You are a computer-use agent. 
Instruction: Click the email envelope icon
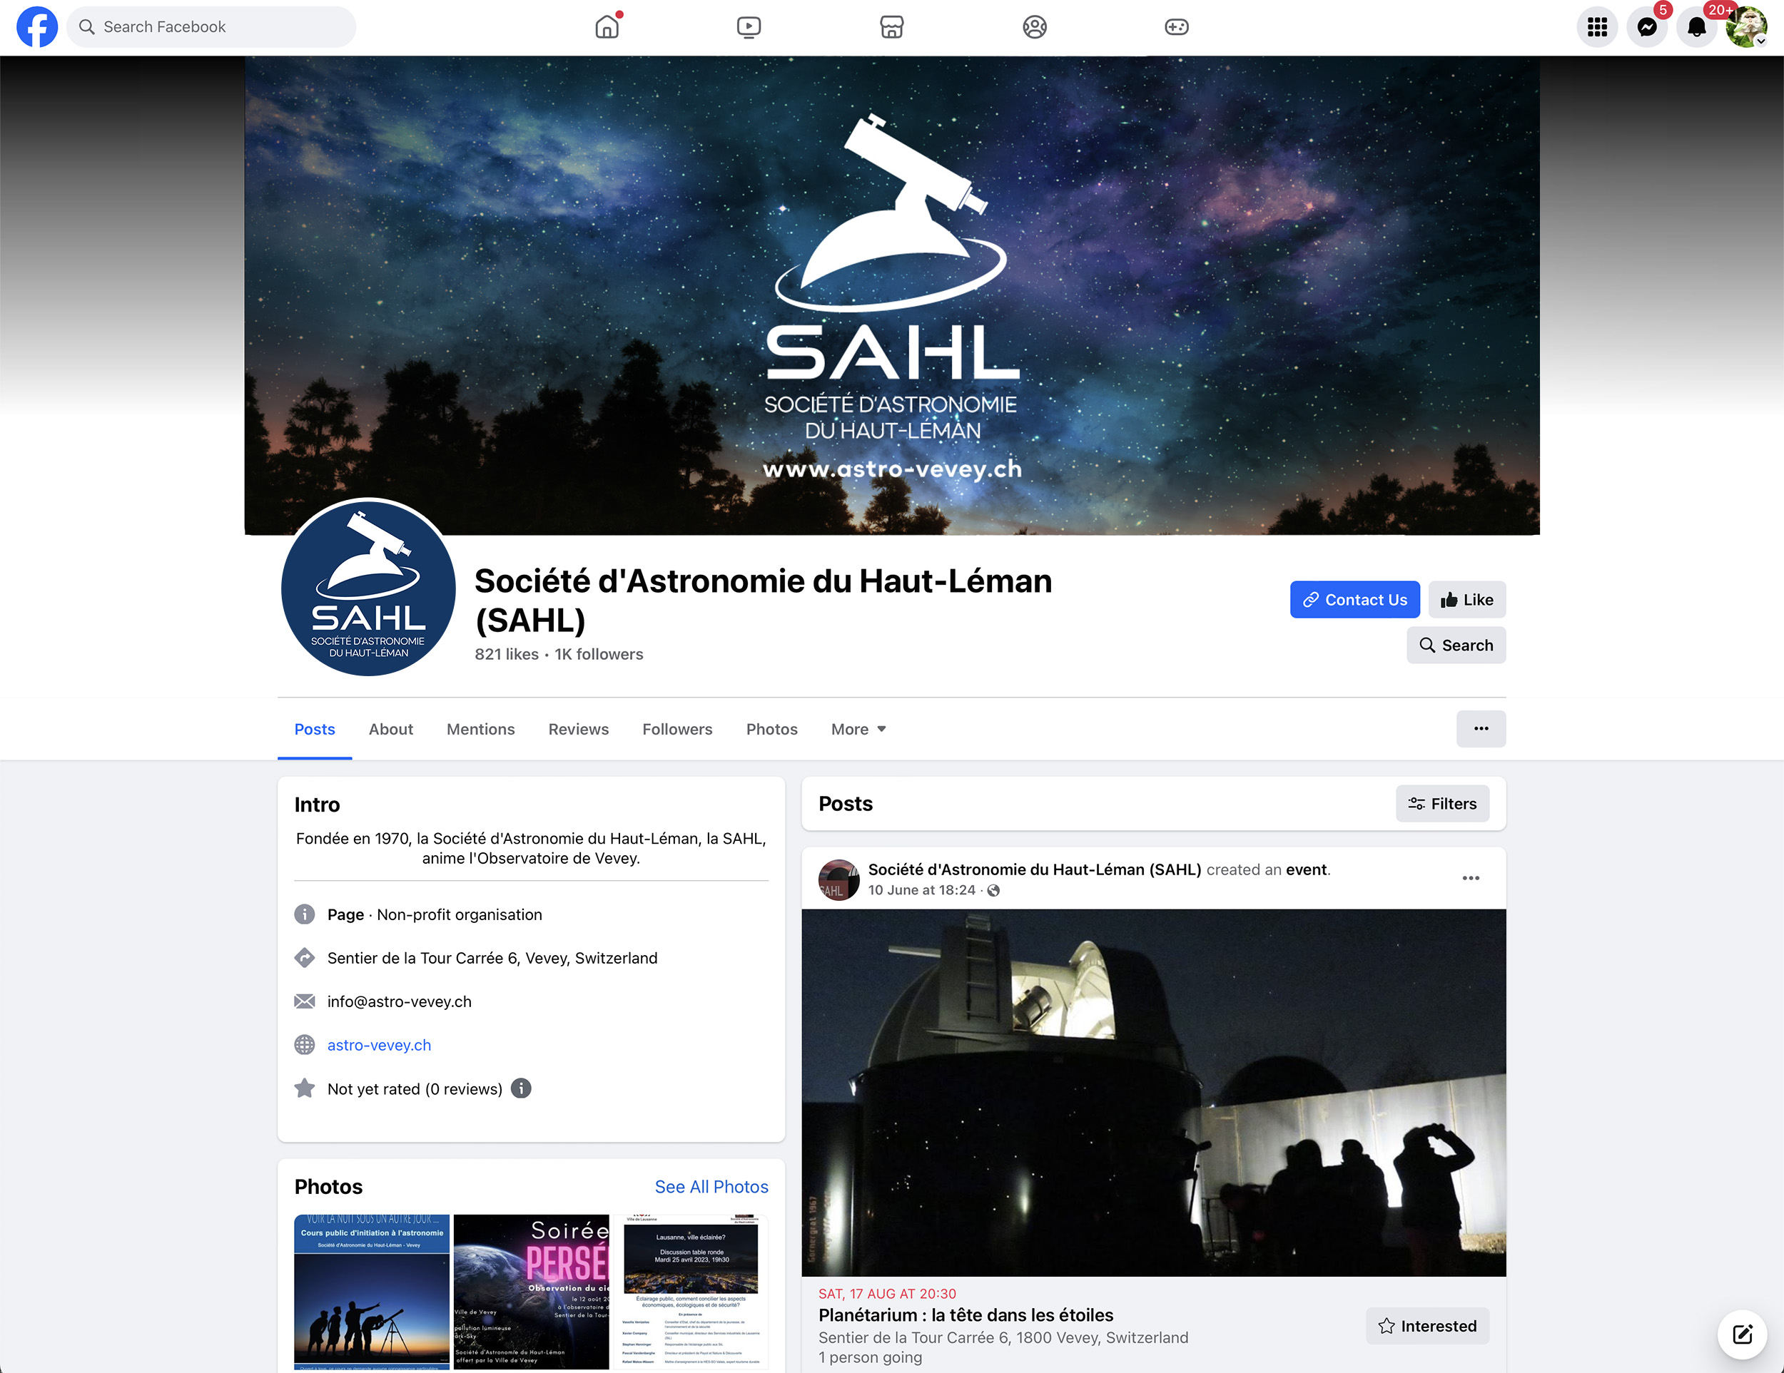tap(305, 1001)
